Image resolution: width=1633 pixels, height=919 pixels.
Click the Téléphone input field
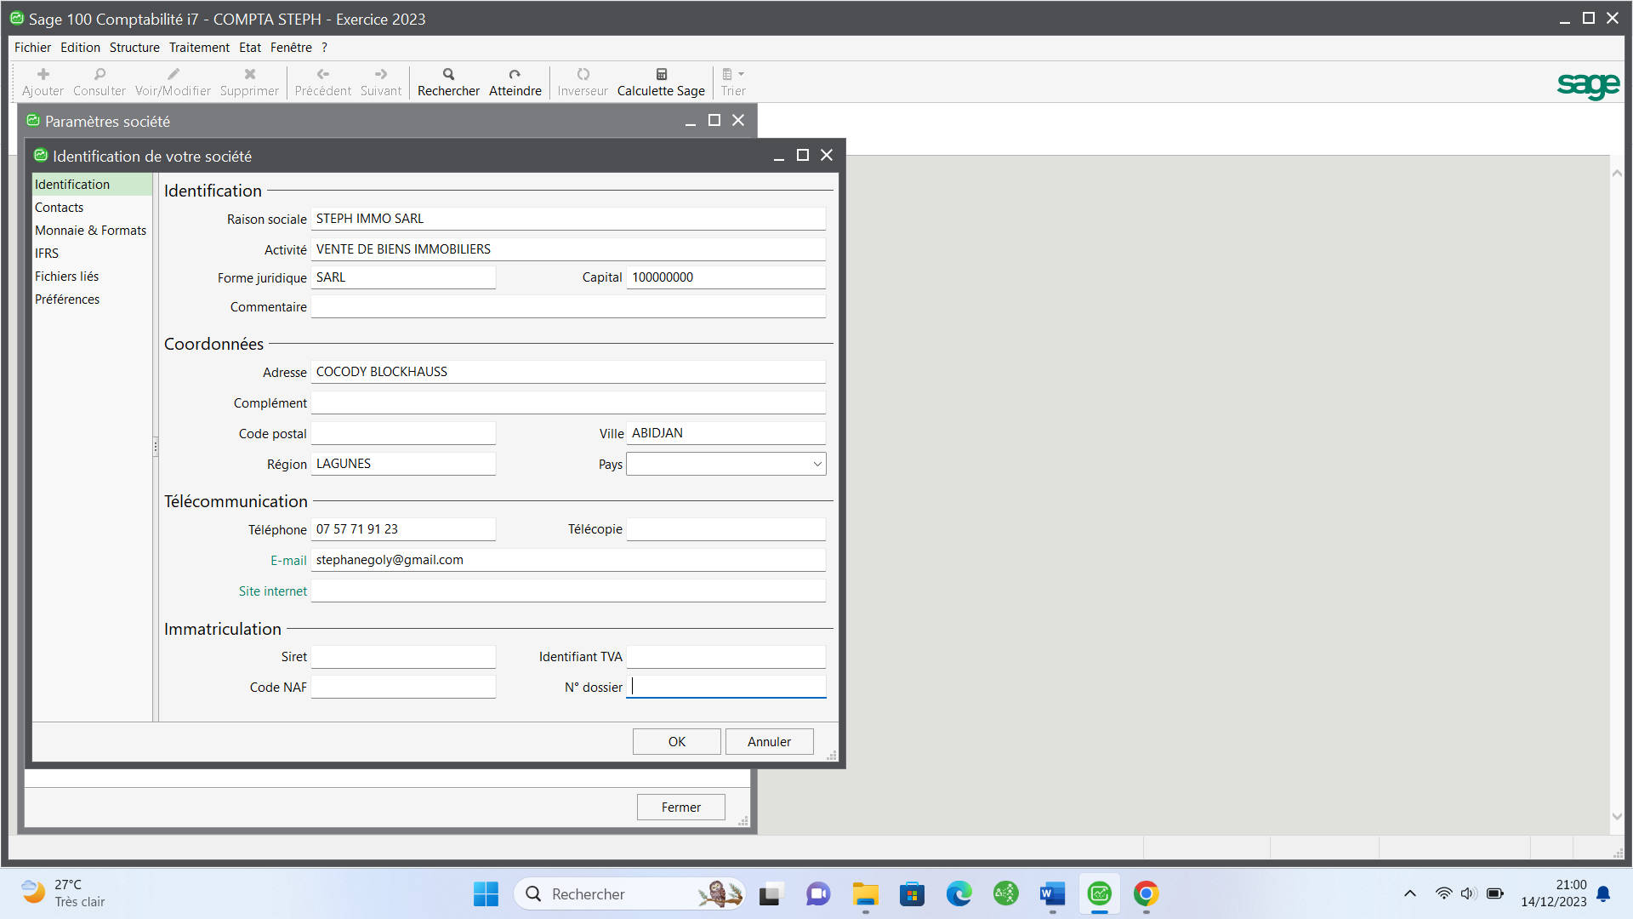pyautogui.click(x=403, y=529)
